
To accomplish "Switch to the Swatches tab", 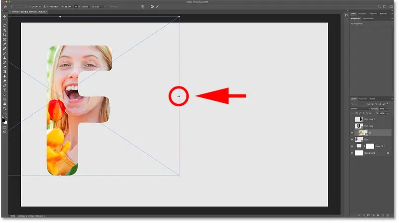I will [362, 13].
